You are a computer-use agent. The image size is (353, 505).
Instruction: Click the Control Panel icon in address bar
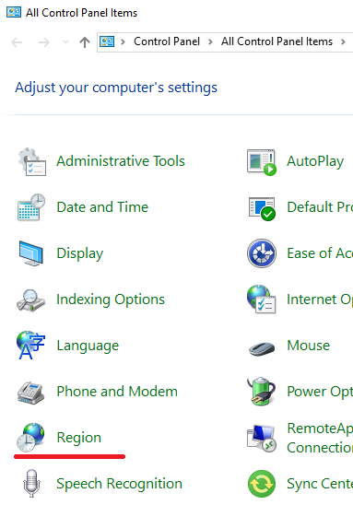click(x=107, y=41)
